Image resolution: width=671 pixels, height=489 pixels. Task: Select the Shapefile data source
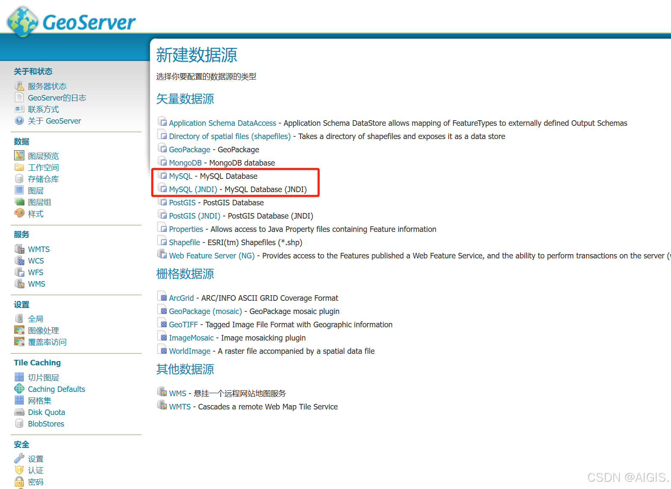tap(184, 243)
